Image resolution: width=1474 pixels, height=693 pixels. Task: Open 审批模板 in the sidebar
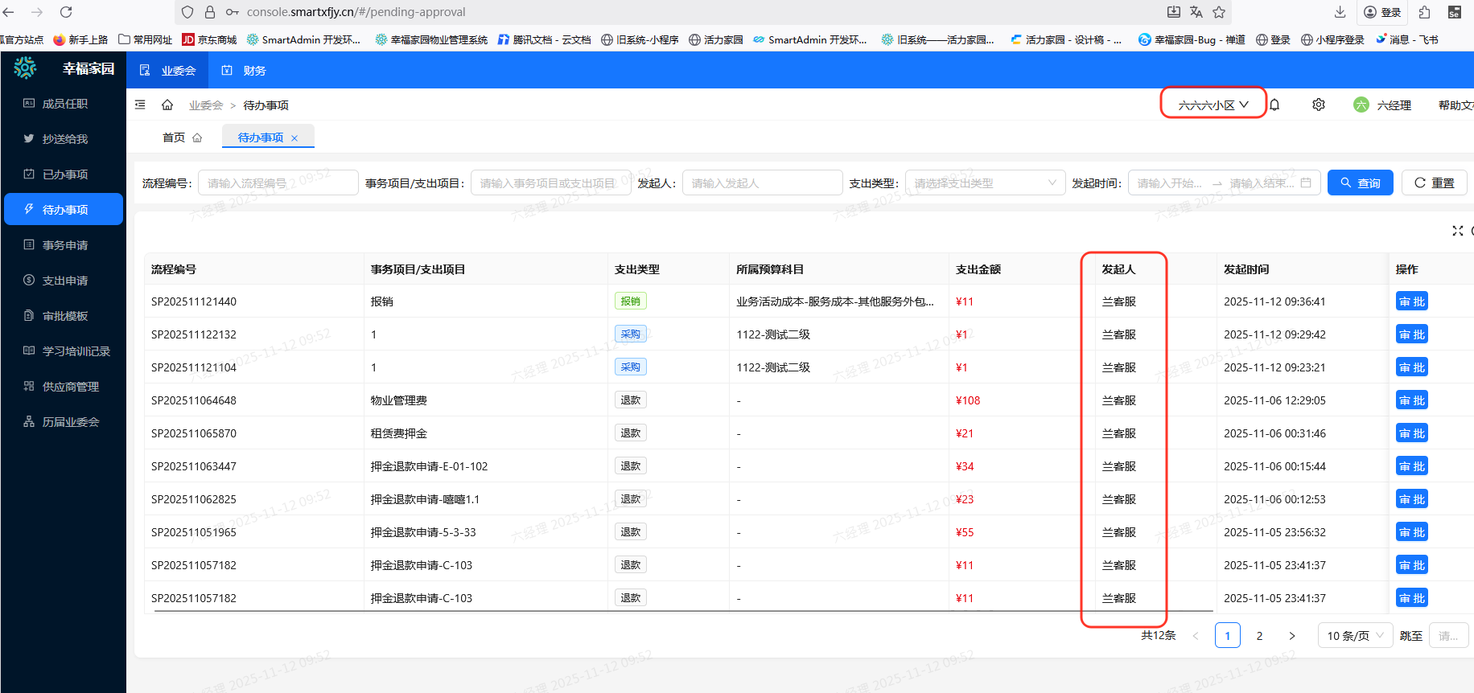(64, 316)
